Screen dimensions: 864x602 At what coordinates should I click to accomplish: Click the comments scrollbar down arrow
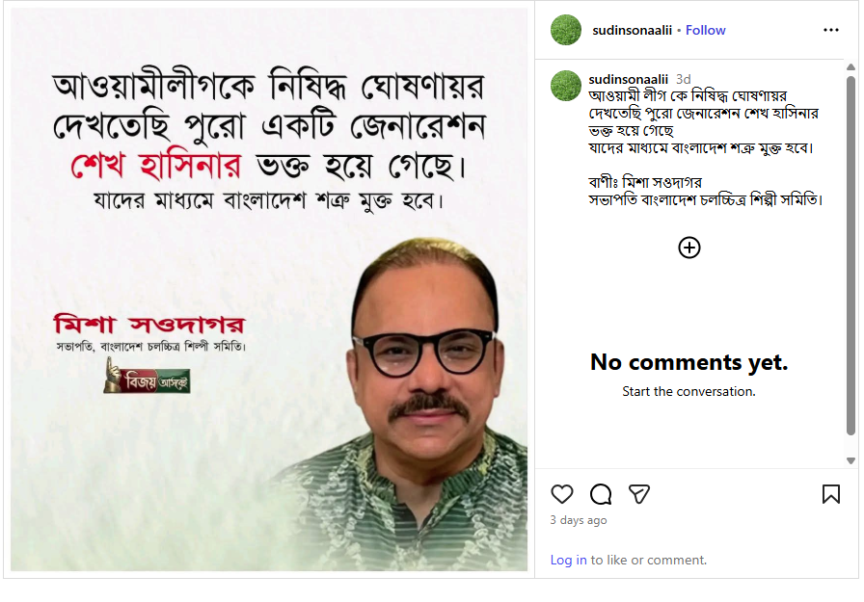pyautogui.click(x=850, y=460)
